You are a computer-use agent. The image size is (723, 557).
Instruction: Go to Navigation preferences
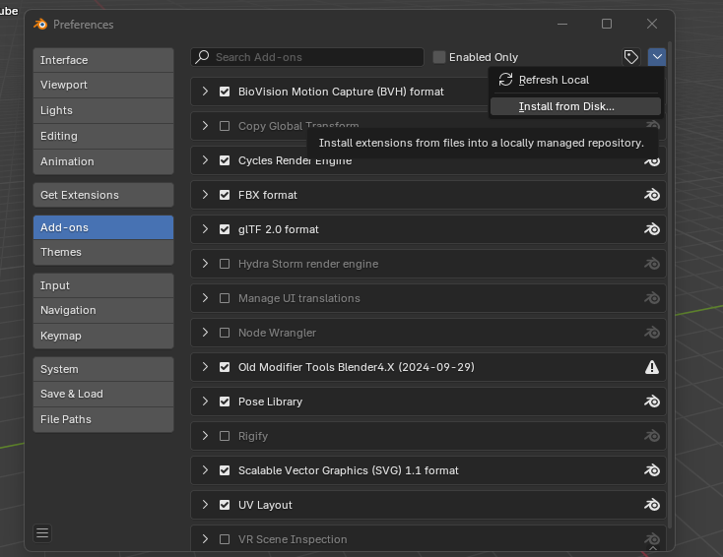click(x=103, y=310)
